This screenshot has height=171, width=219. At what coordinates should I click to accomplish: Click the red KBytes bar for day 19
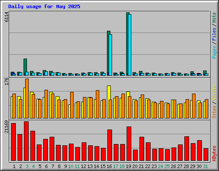[x=129, y=144]
